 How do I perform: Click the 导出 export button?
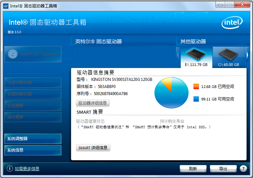click(x=223, y=169)
